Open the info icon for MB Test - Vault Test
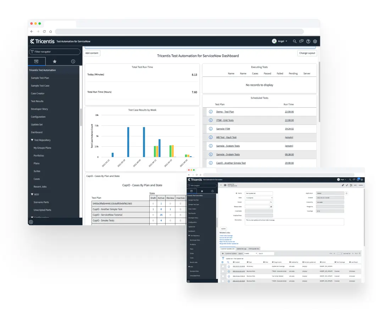The image size is (383, 319). point(211,137)
